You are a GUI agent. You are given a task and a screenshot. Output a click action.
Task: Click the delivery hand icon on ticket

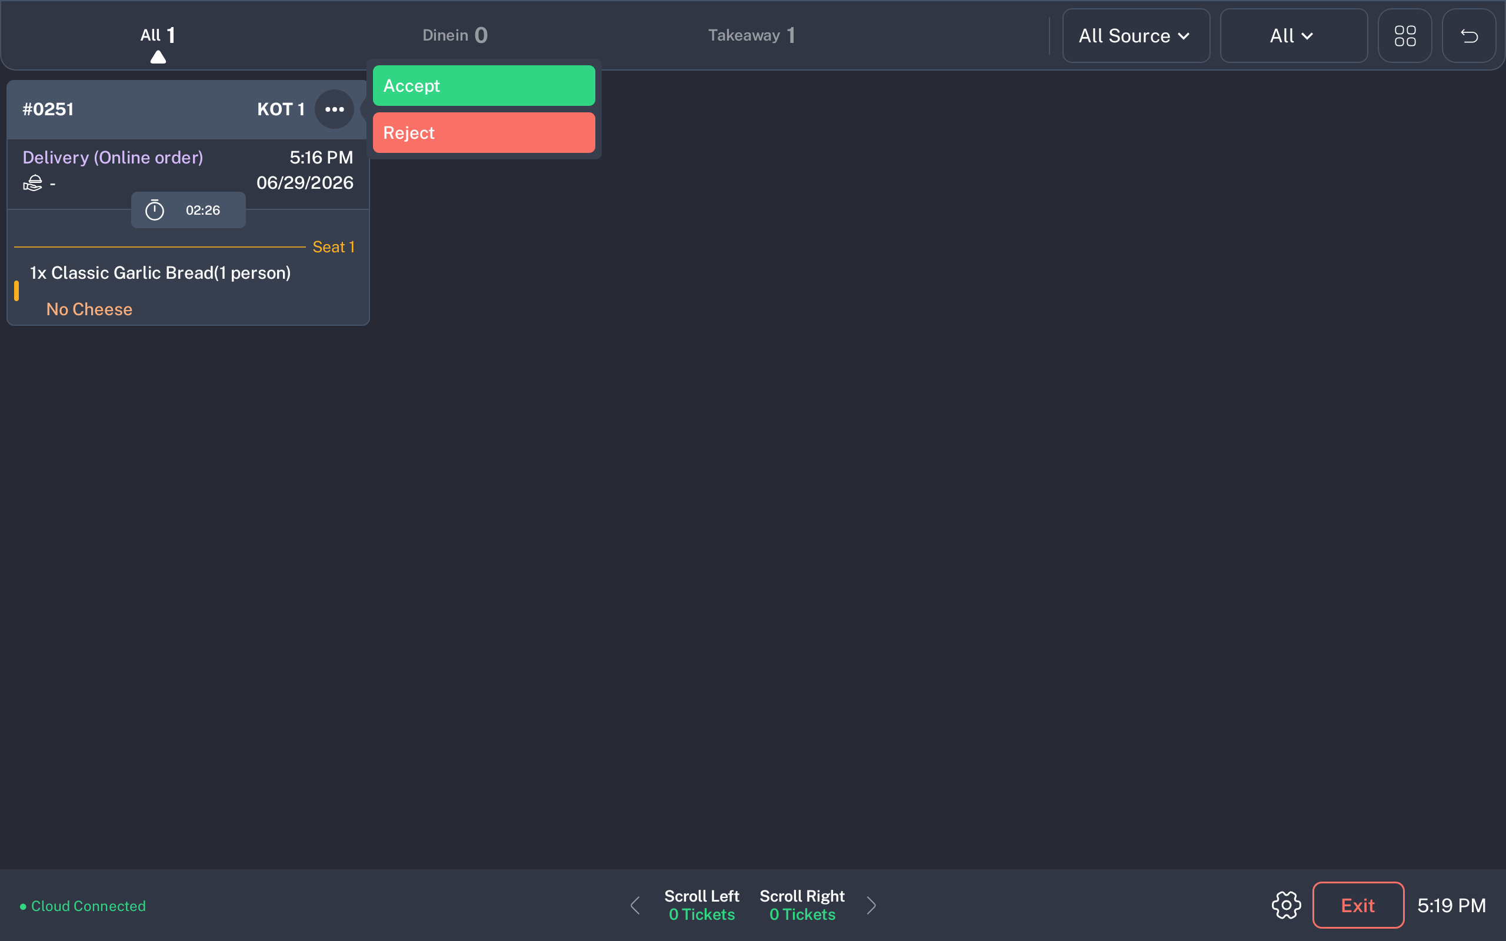click(x=33, y=183)
